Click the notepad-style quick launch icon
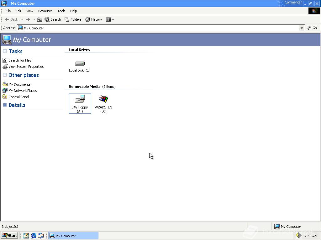The height and width of the screenshot is (240, 321). (26, 236)
